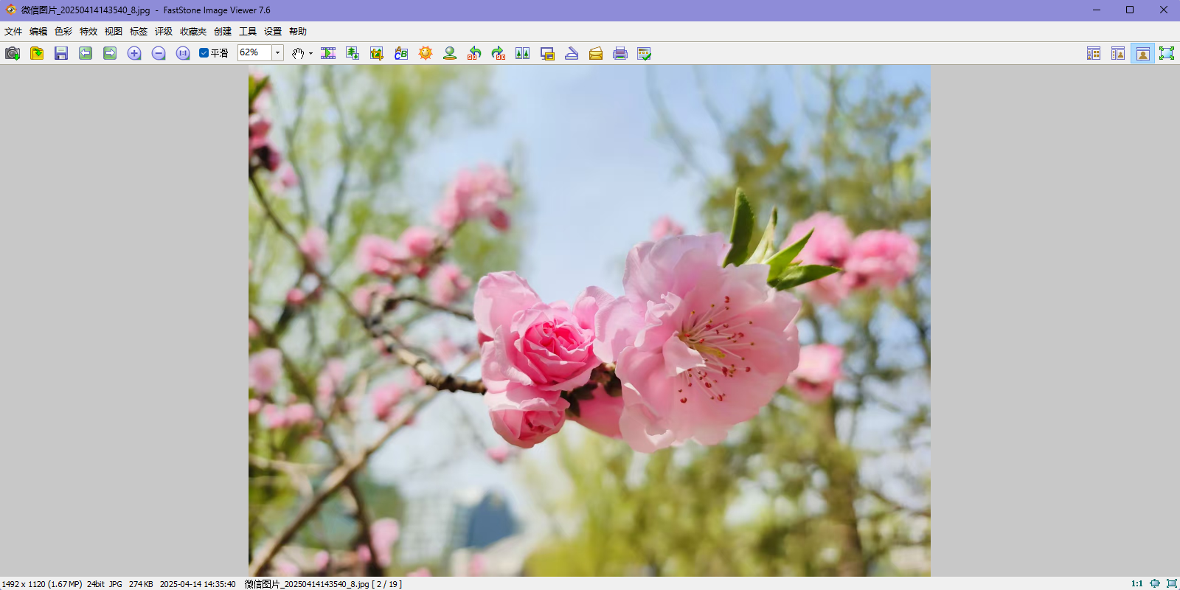Image resolution: width=1180 pixels, height=590 pixels.
Task: Uncheck the 平滑 smooth checkbox
Action: (204, 53)
